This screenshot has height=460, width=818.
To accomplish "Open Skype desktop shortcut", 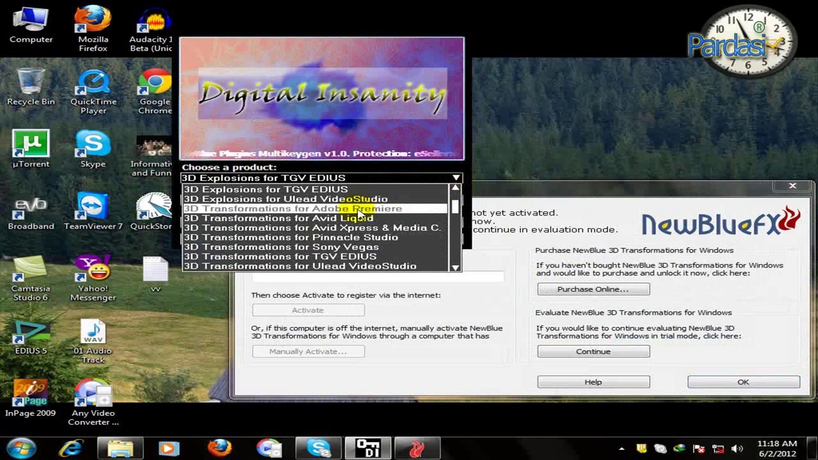I will point(93,149).
